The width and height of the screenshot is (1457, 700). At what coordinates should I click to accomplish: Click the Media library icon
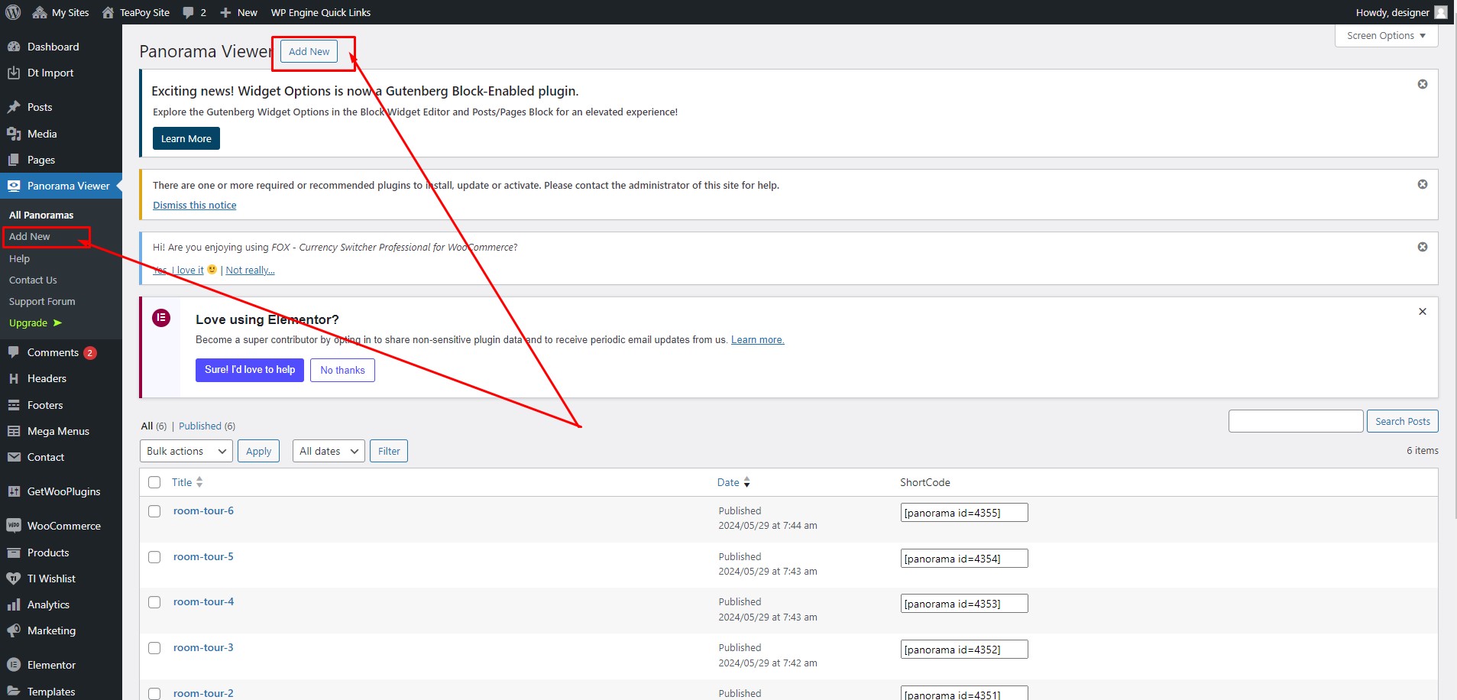point(14,134)
